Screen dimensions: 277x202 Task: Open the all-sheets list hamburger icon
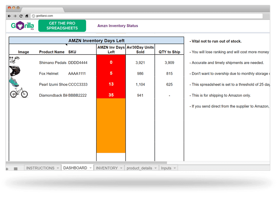pos(15,168)
